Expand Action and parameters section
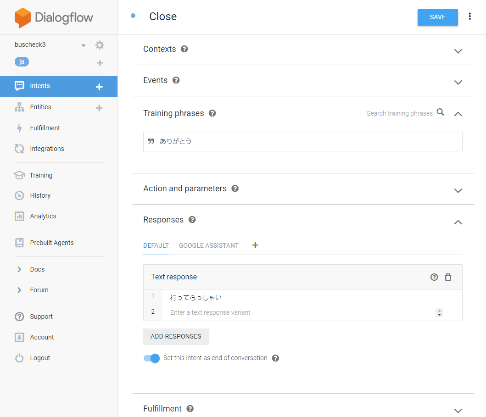486x417 pixels. 458,190
